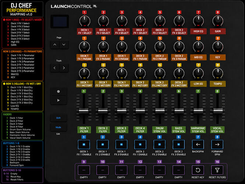Viewport: 245px width, 184px height.
Task: Click 'Harmonic Stem Volume' in the Faders list
Action: (x=22, y=135)
